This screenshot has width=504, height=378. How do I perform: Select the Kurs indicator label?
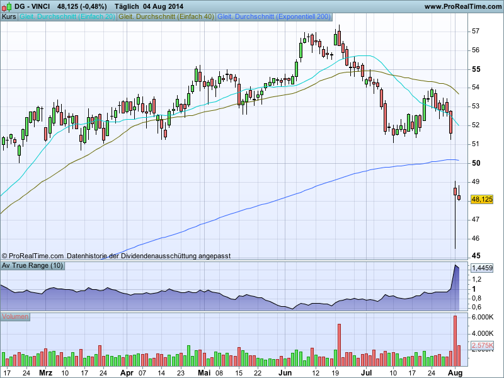tap(9, 17)
